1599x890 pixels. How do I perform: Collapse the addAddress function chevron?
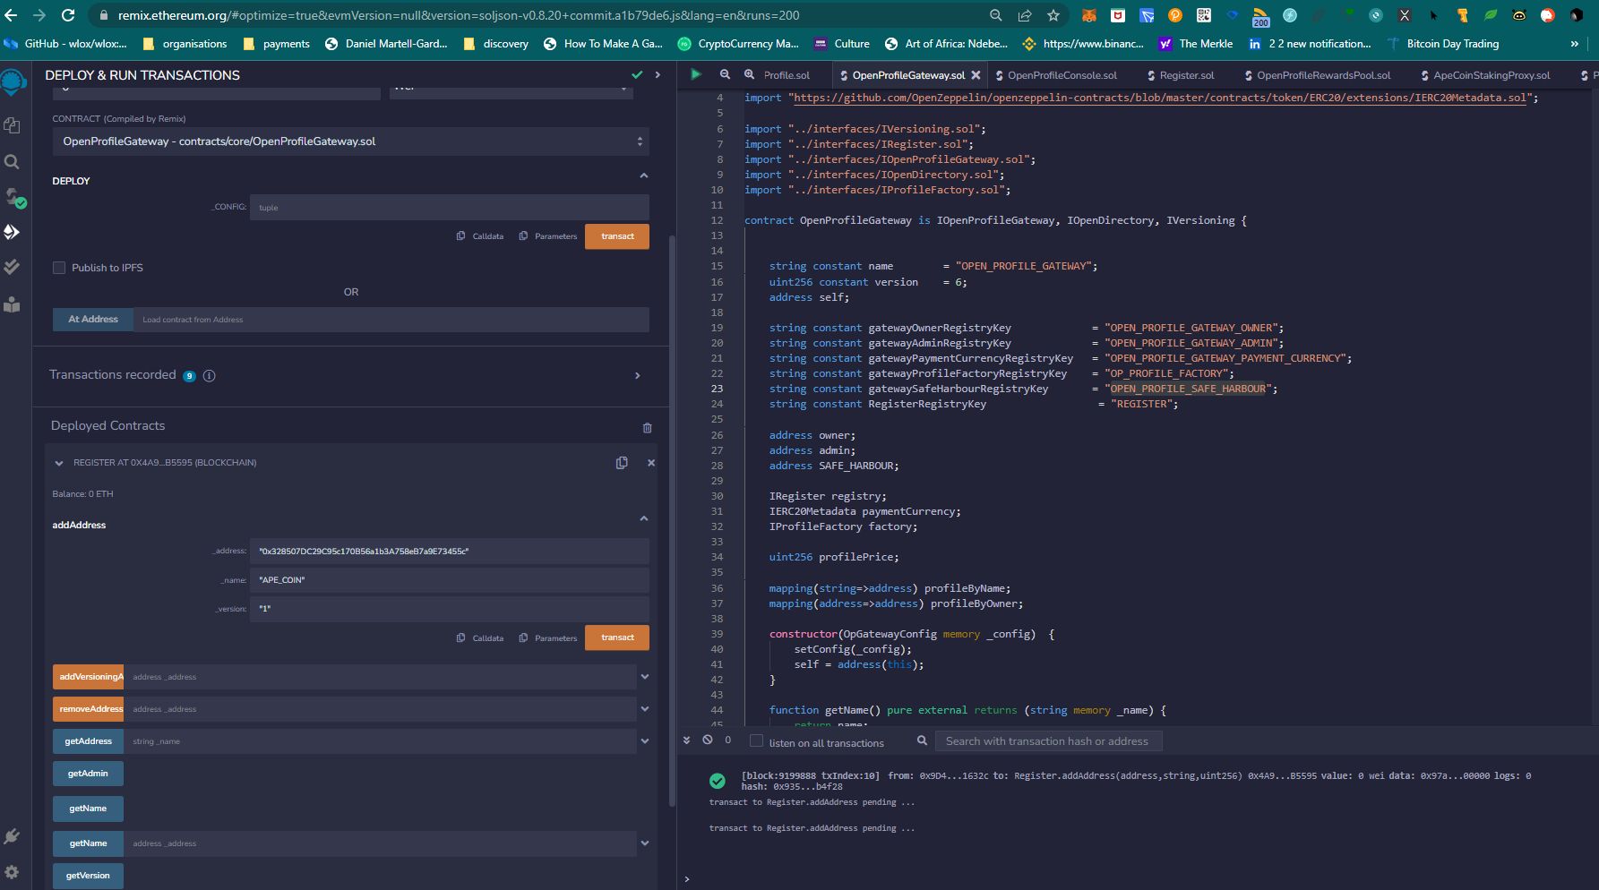click(x=643, y=519)
